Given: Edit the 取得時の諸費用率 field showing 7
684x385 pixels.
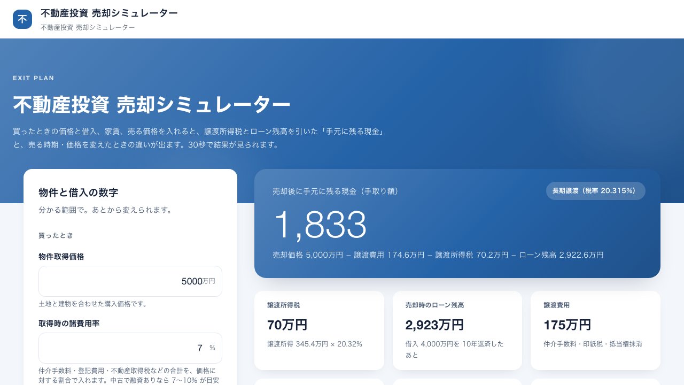Looking at the screenshot, I should 130,348.
